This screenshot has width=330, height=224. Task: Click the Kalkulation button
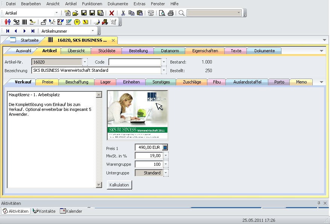click(119, 185)
